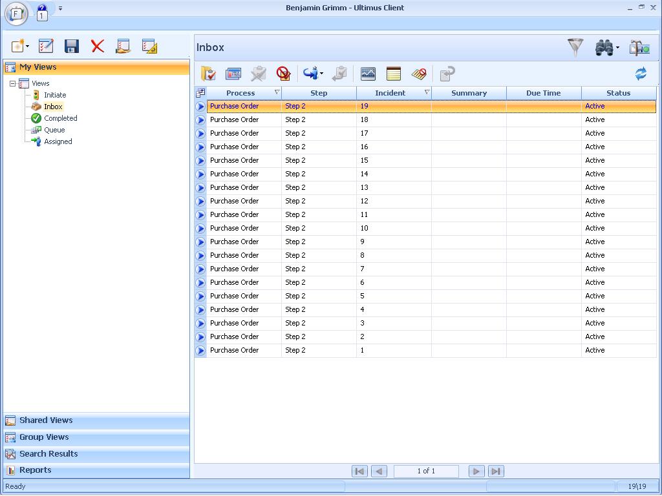Select the My Views panel header

97,67
